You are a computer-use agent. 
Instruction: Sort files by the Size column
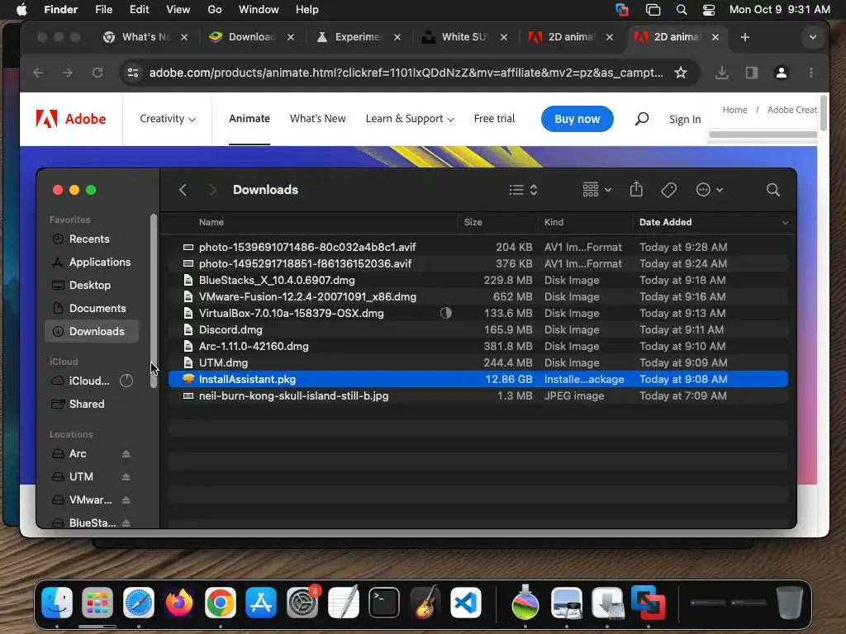(497, 222)
